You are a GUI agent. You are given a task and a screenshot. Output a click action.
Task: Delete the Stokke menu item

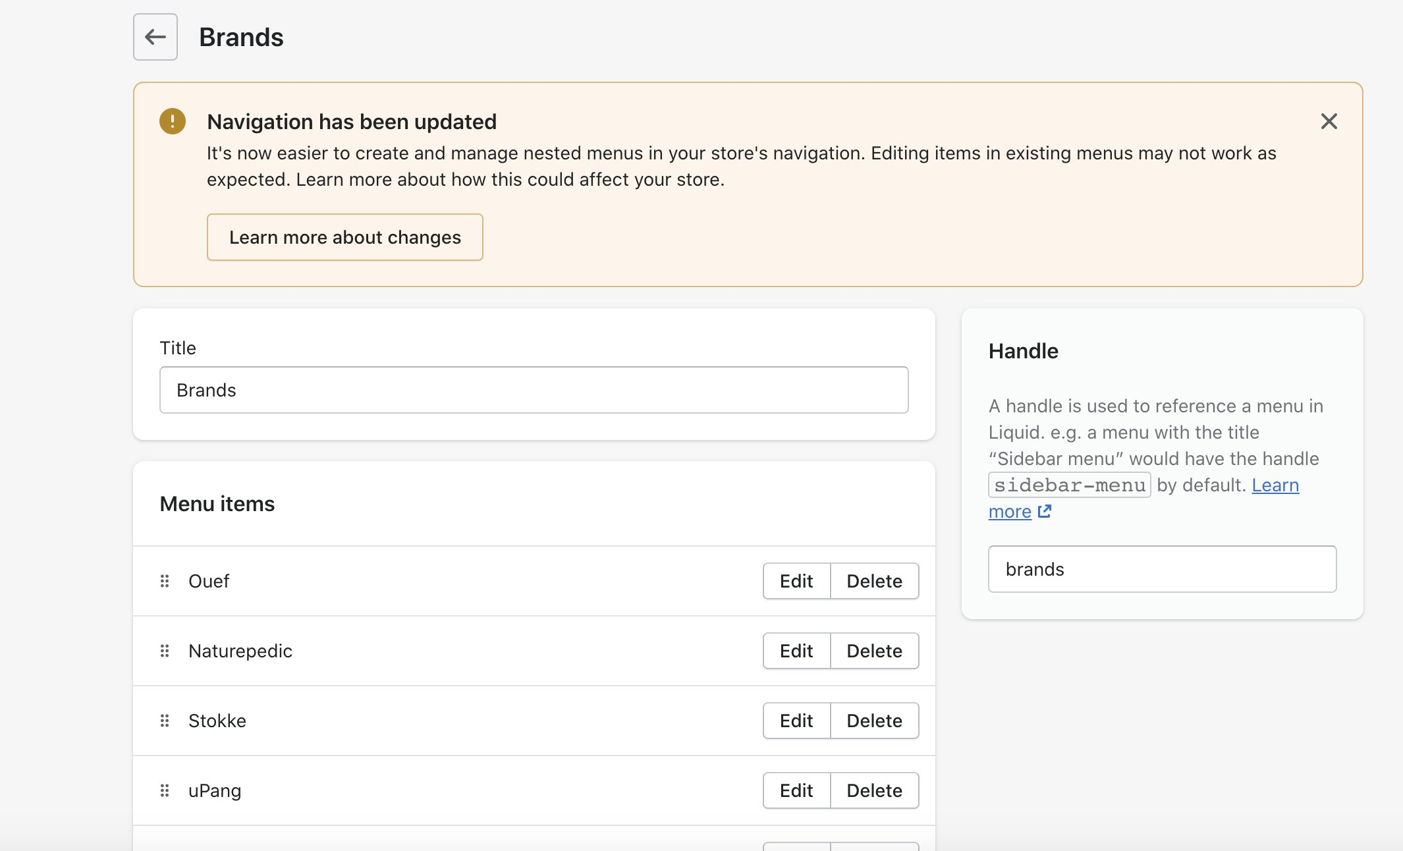pyautogui.click(x=874, y=721)
